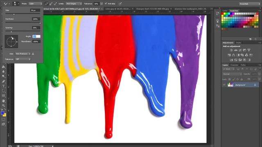
Task: Add a Black & White adjustment
Action: [x=238, y=55]
